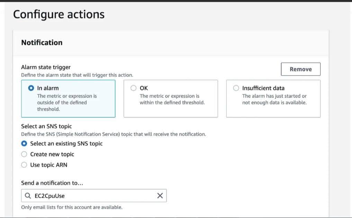The image size is (352, 218).
Task: Click the search icon in Send a notification field
Action: pos(28,196)
